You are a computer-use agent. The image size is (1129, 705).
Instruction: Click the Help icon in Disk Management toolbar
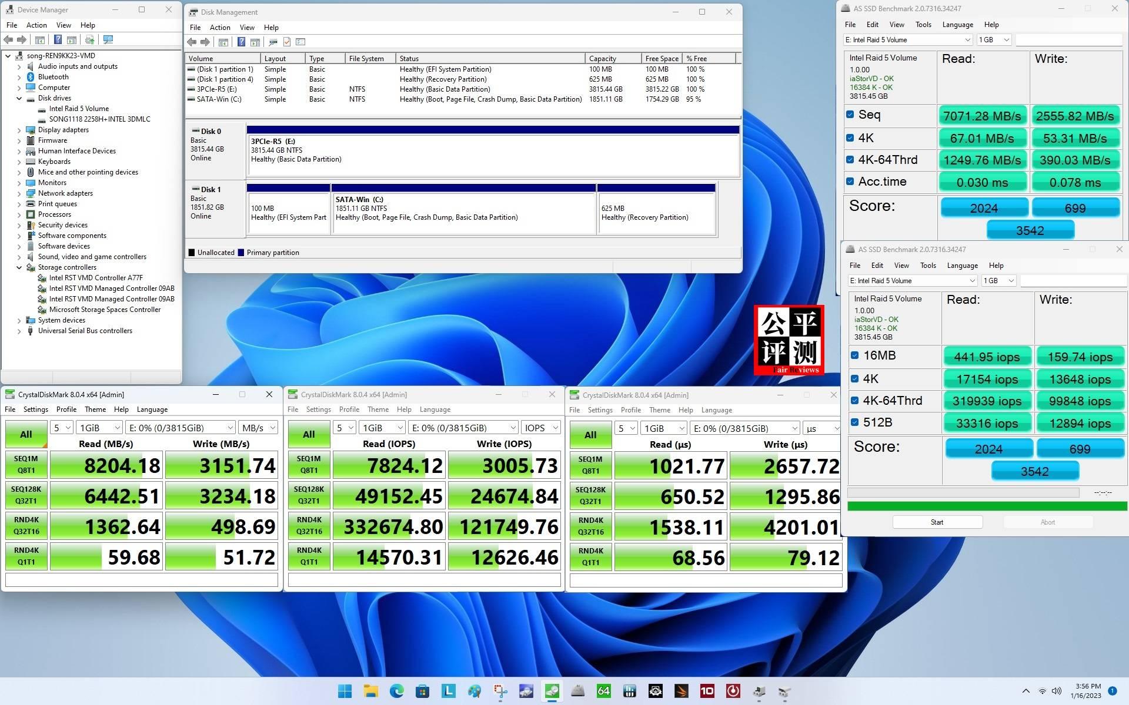[241, 42]
